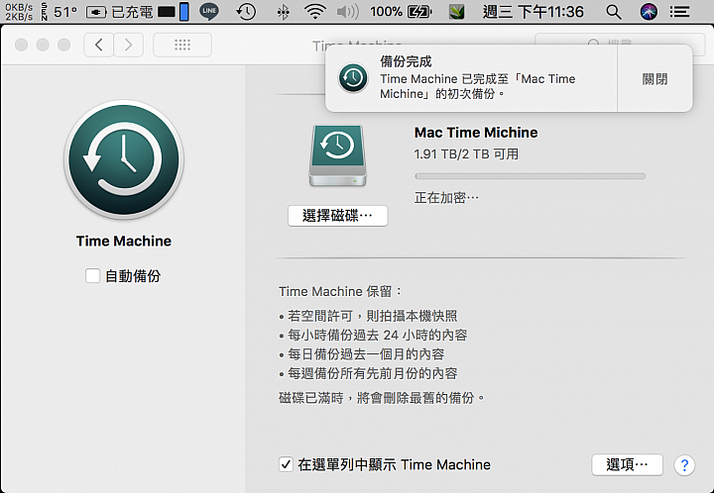The width and height of the screenshot is (714, 493).
Task: Click the 51° temperature reading in the menu bar
Action: click(65, 12)
